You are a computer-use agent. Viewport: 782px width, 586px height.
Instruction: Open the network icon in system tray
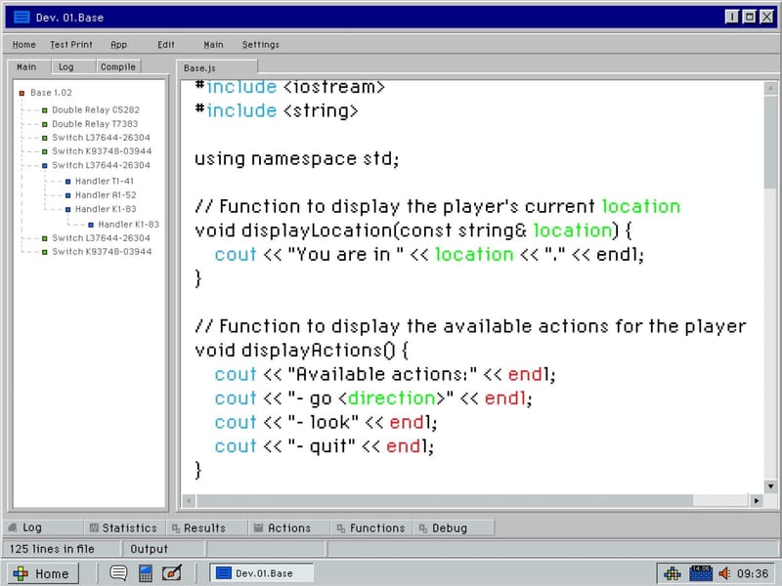[x=673, y=573]
